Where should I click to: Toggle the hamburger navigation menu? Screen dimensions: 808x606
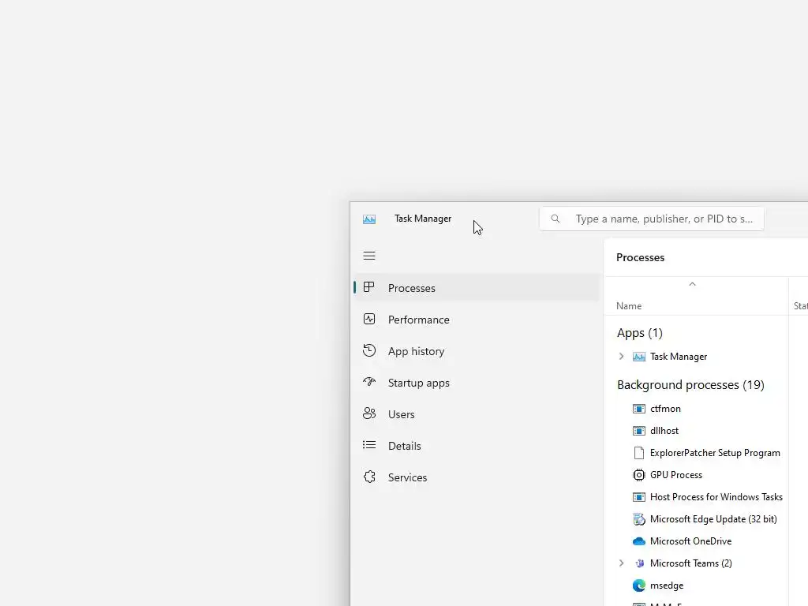click(369, 256)
